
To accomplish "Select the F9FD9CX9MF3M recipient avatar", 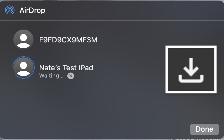I will tap(23, 40).
